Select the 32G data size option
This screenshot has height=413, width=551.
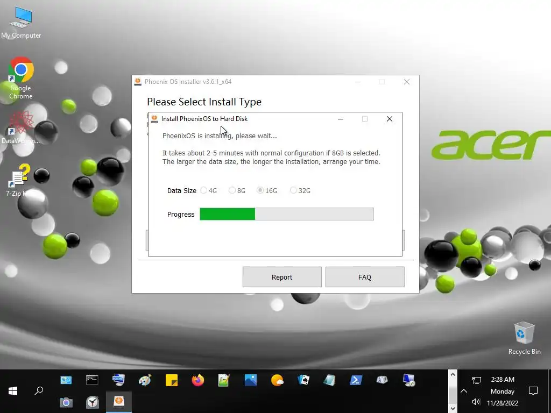tap(300, 190)
